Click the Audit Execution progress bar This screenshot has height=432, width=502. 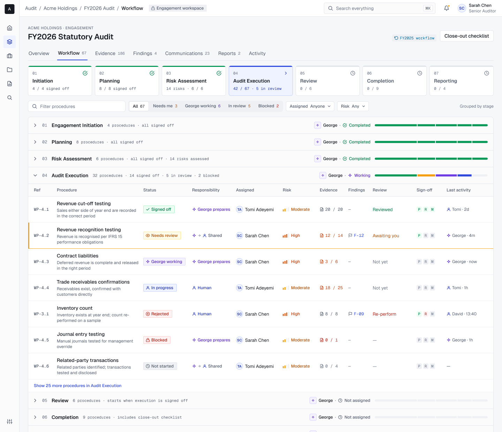pyautogui.click(x=431, y=176)
